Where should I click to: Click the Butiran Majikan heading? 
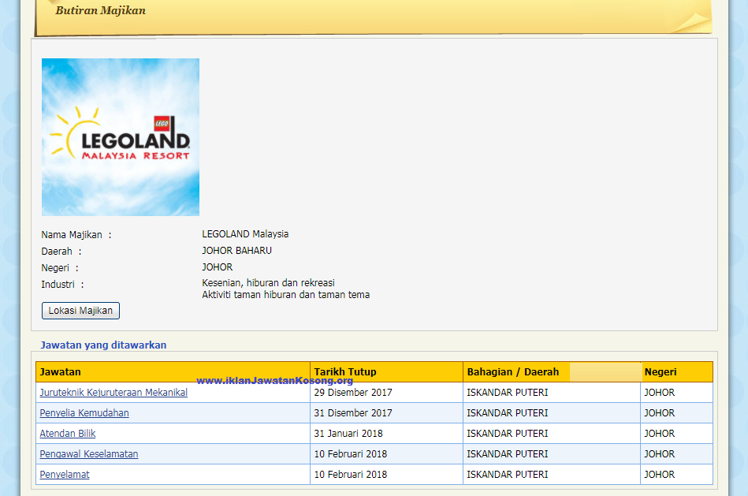pyautogui.click(x=101, y=10)
